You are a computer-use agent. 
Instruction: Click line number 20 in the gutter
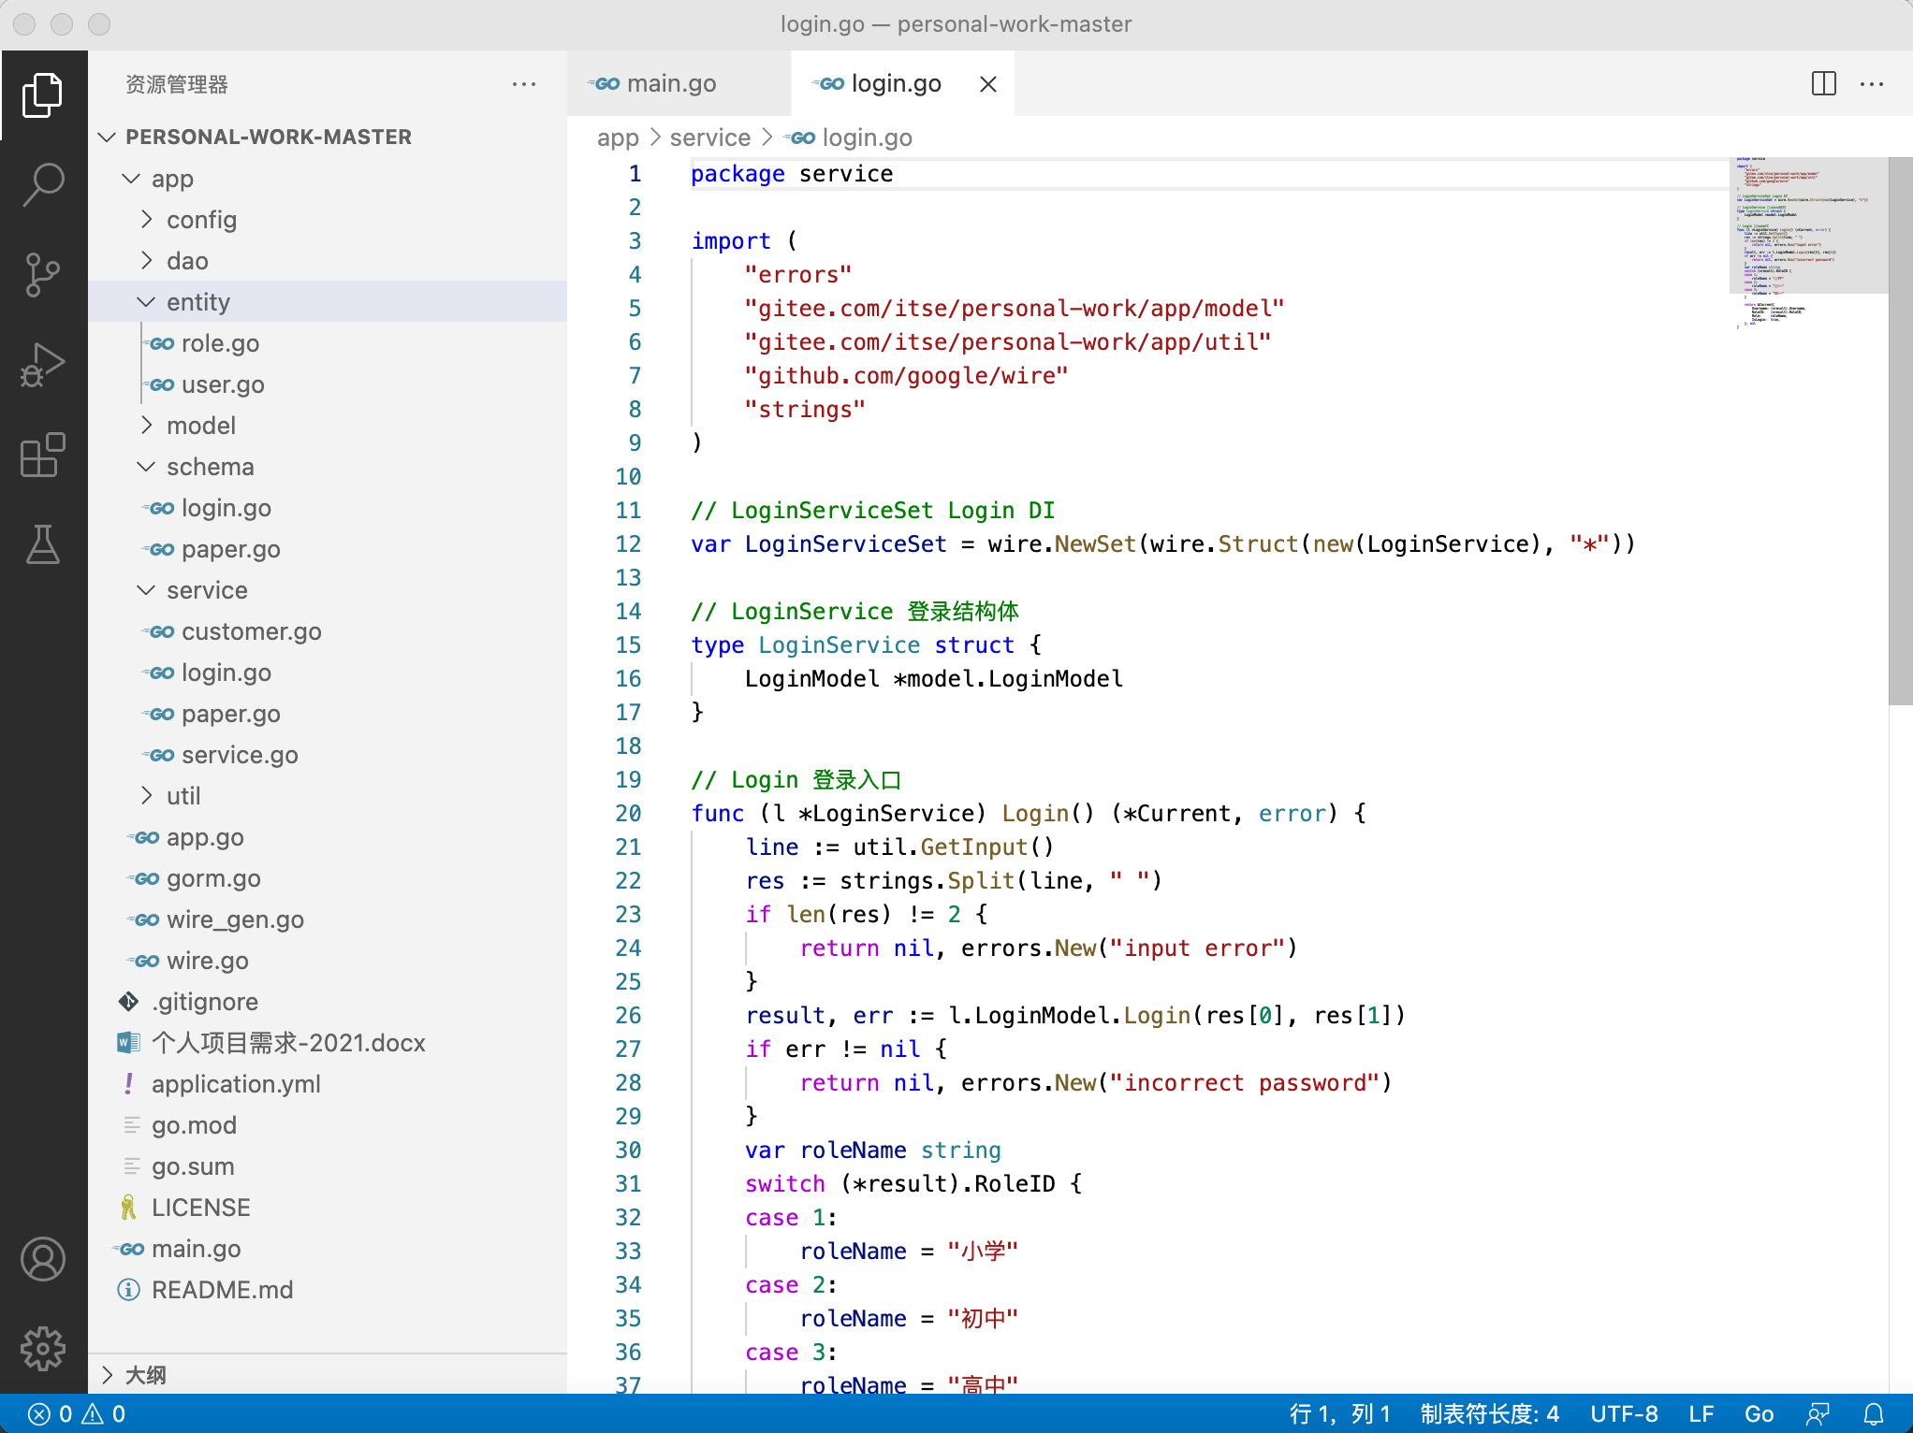click(x=628, y=813)
